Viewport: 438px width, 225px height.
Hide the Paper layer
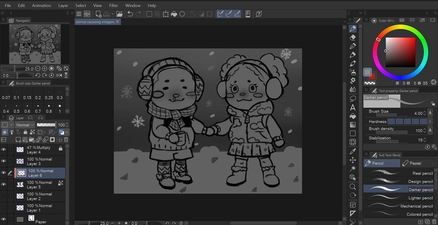[x=4, y=219]
